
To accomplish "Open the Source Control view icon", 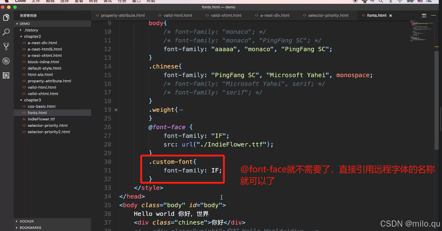I will (6, 46).
